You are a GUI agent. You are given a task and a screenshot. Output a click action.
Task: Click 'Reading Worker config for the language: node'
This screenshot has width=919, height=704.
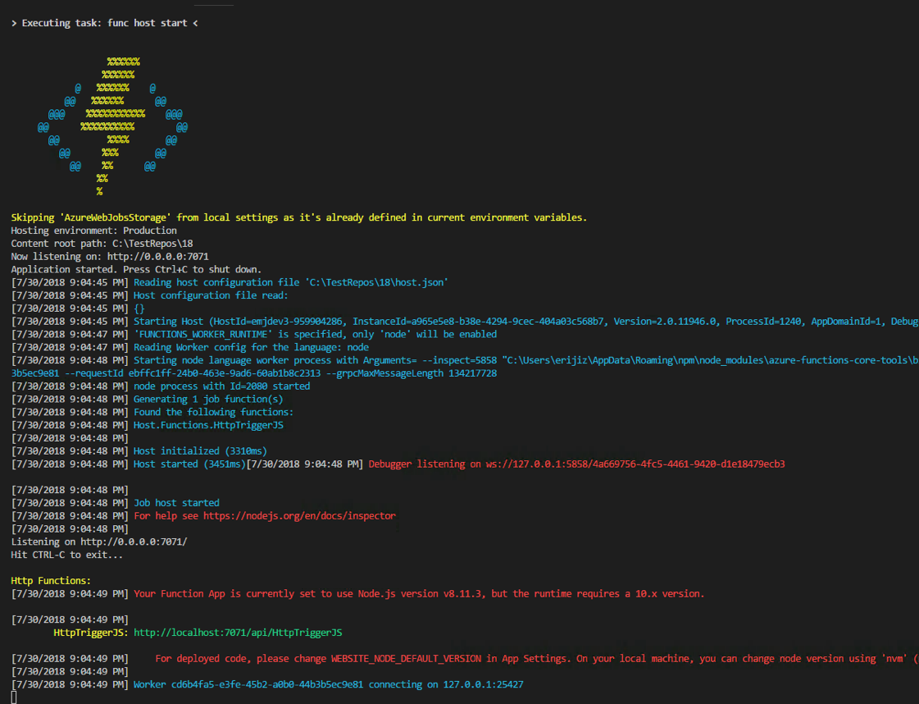pyautogui.click(x=251, y=347)
